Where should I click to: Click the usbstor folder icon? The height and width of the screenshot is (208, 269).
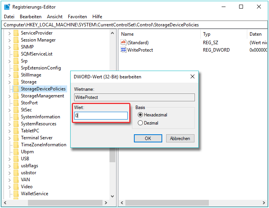pyautogui.click(x=16, y=173)
